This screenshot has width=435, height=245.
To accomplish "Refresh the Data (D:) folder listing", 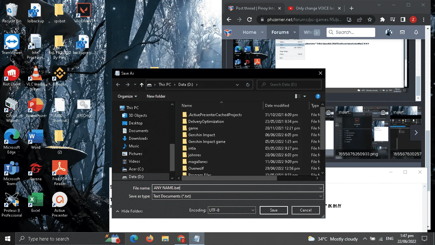I will tap(248, 85).
